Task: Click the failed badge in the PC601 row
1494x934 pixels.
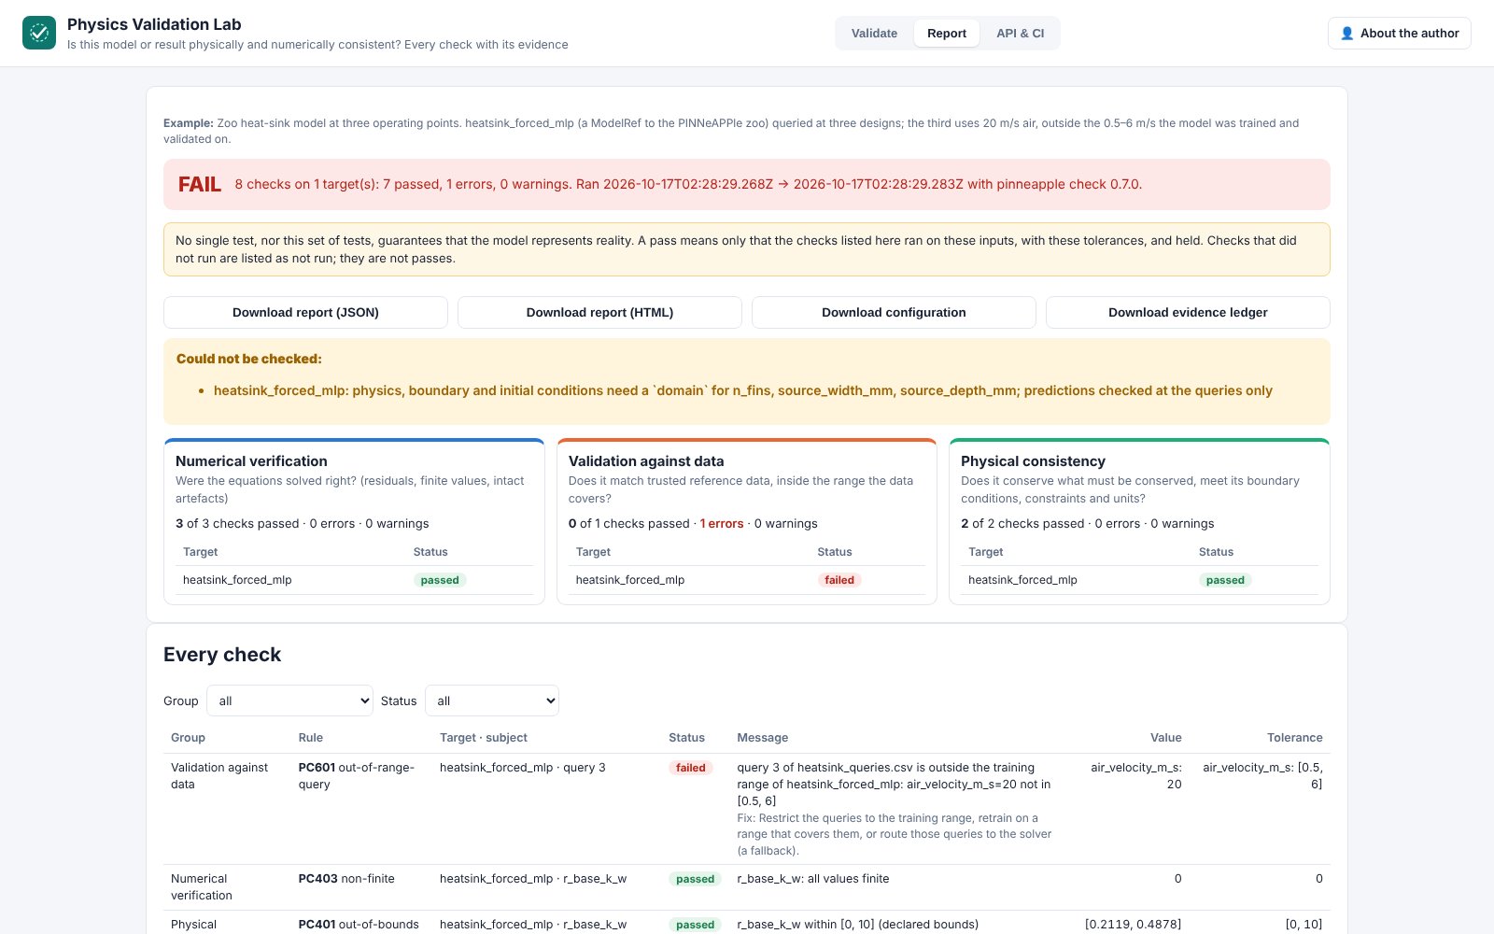Action: 691,768
